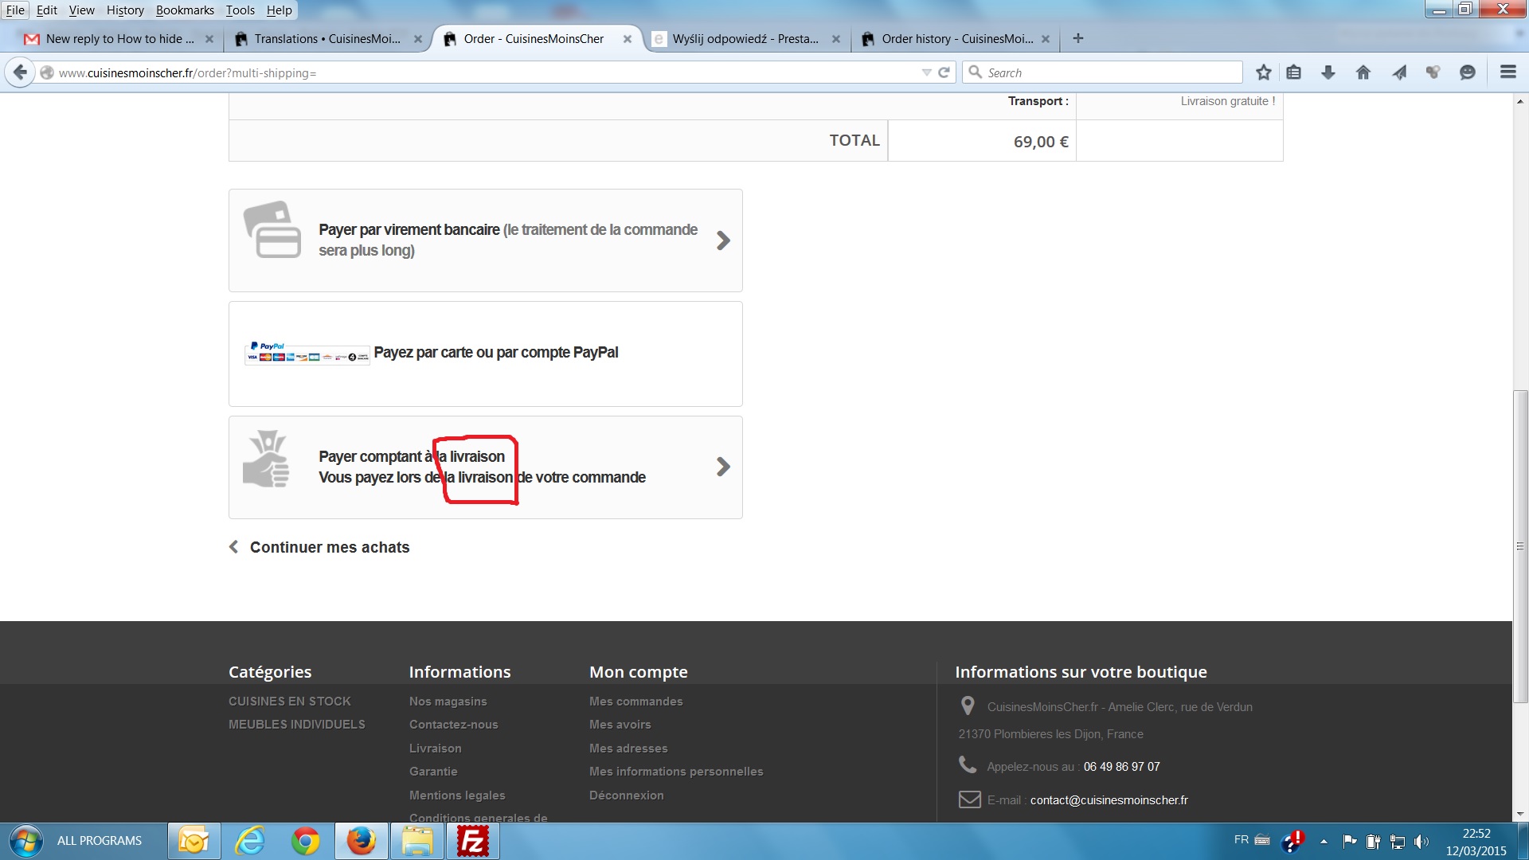Click the bookmark star icon
The width and height of the screenshot is (1529, 860).
(1263, 72)
